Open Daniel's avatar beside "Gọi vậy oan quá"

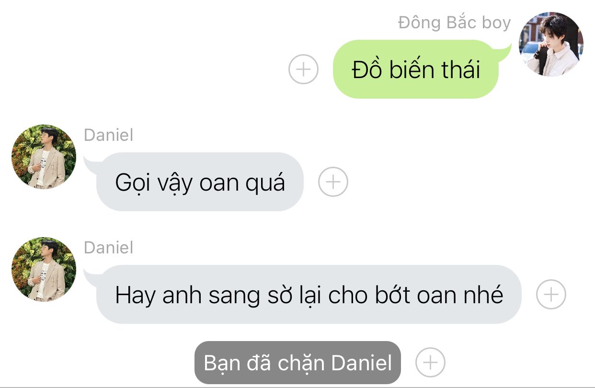[44, 157]
